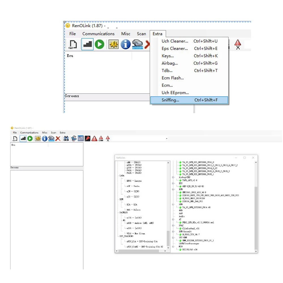Image resolution: width=283 pixels, height=283 pixels.
Task: Click the green play icon in the window with Vehicles dialog
Action: 30,138
